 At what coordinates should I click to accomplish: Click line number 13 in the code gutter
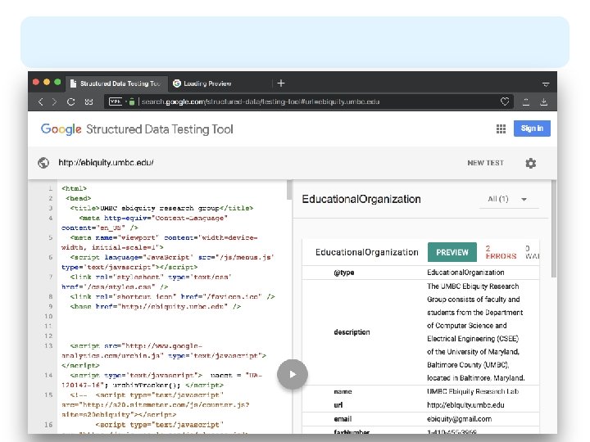click(x=48, y=345)
